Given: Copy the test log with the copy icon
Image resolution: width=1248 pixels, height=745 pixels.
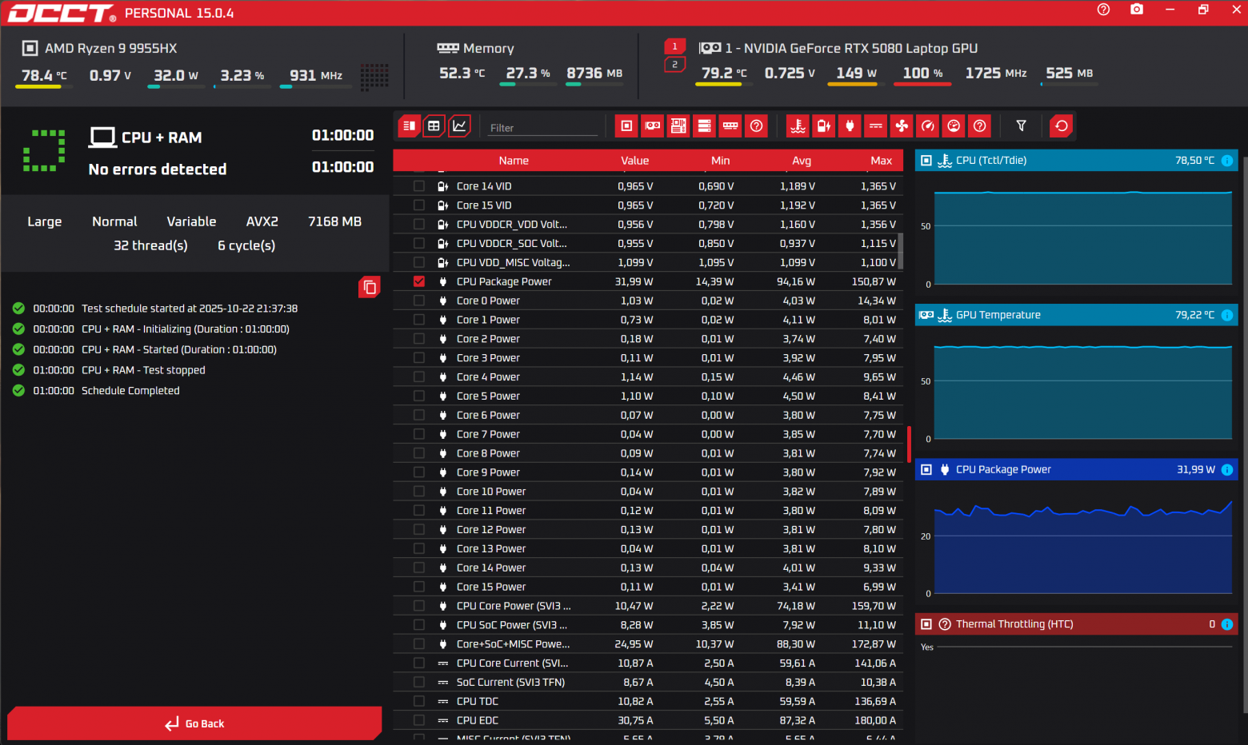Looking at the screenshot, I should point(370,287).
